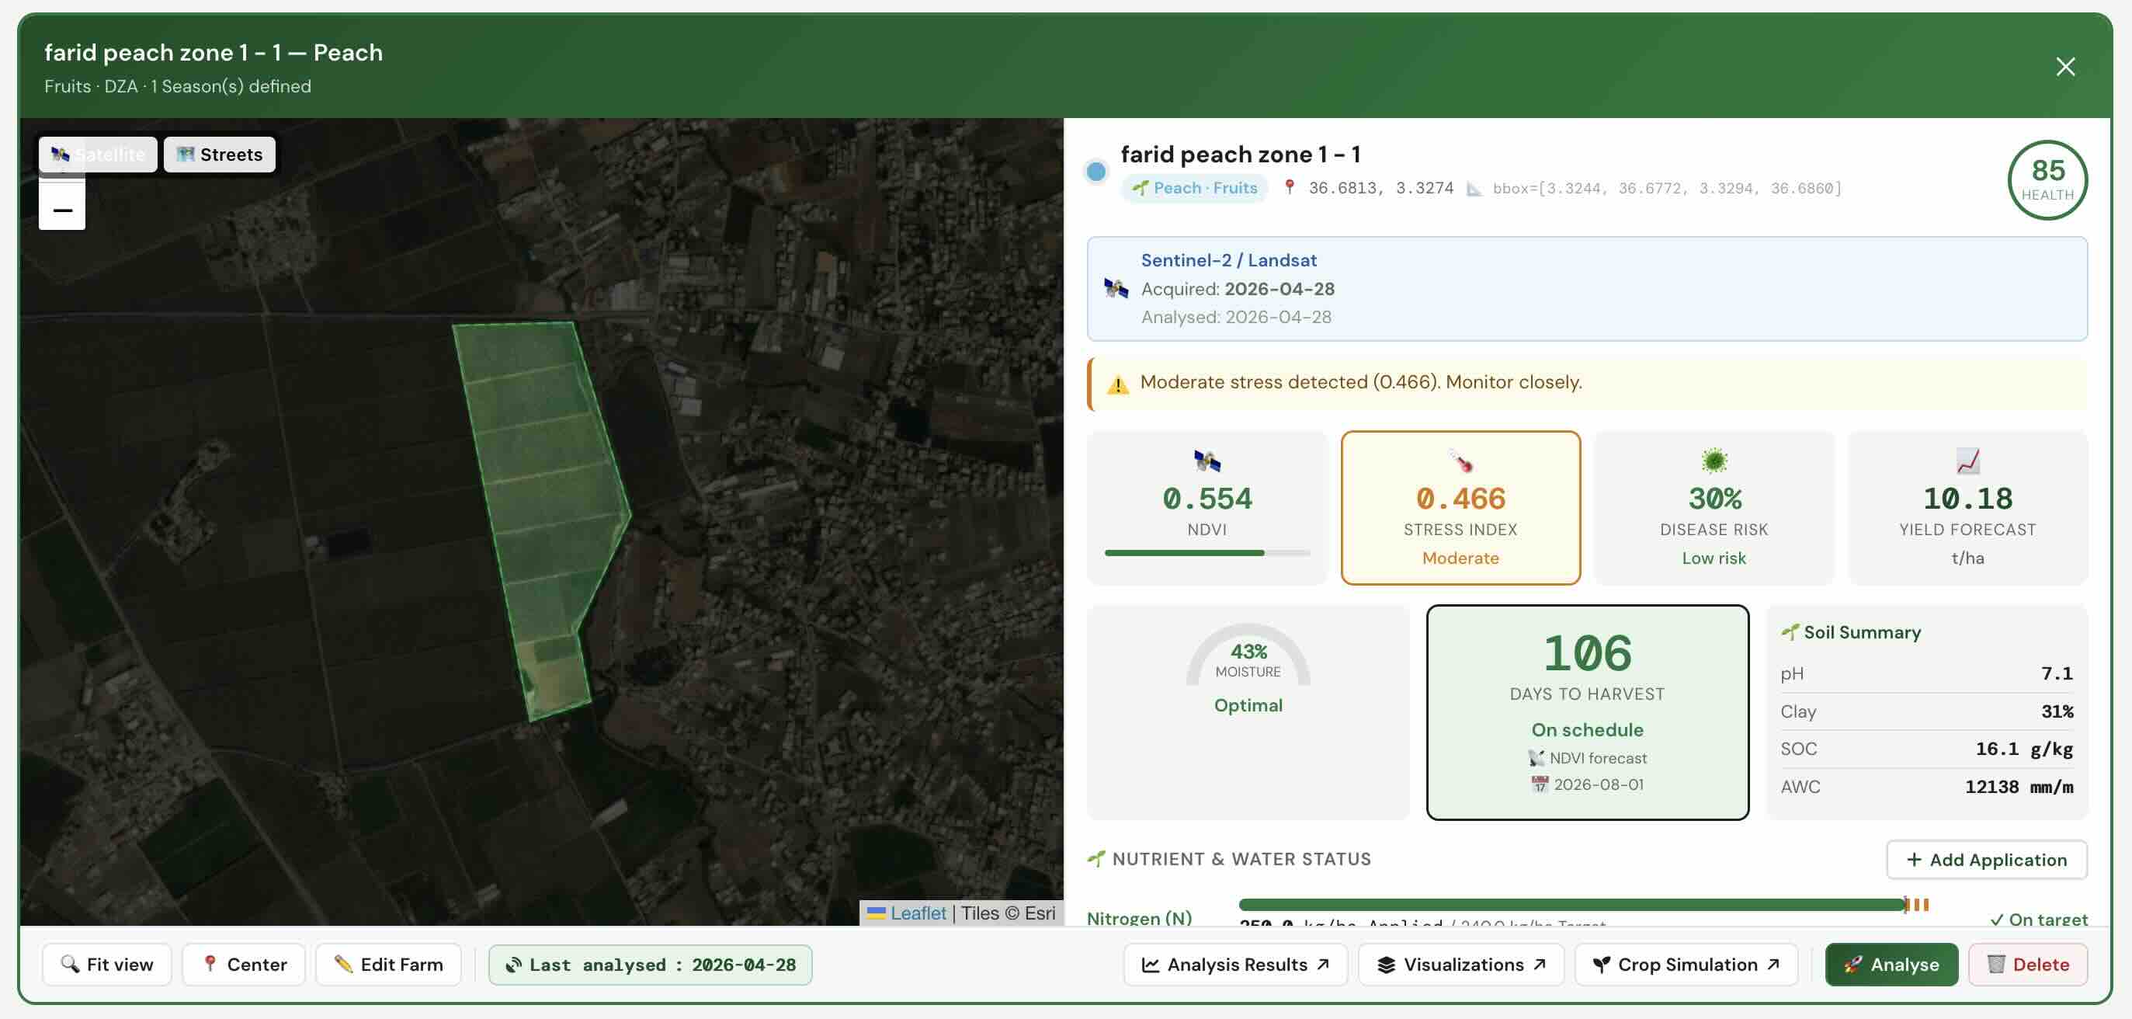Select the Stress Index 0.466 card

click(1460, 507)
